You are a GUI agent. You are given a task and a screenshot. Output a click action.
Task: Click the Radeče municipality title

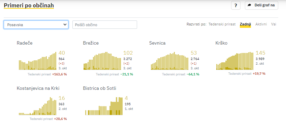click(x=25, y=43)
